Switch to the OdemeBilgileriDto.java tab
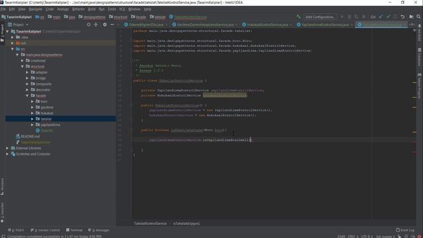Screen dimensions: 423x238 pyautogui.click(x=145, y=24)
